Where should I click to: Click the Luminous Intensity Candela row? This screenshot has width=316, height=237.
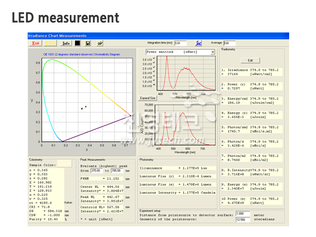point(177,193)
